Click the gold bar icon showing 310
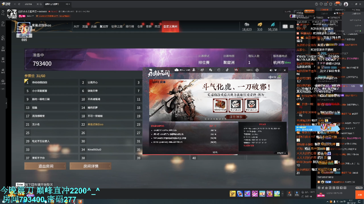 [x=260, y=24]
